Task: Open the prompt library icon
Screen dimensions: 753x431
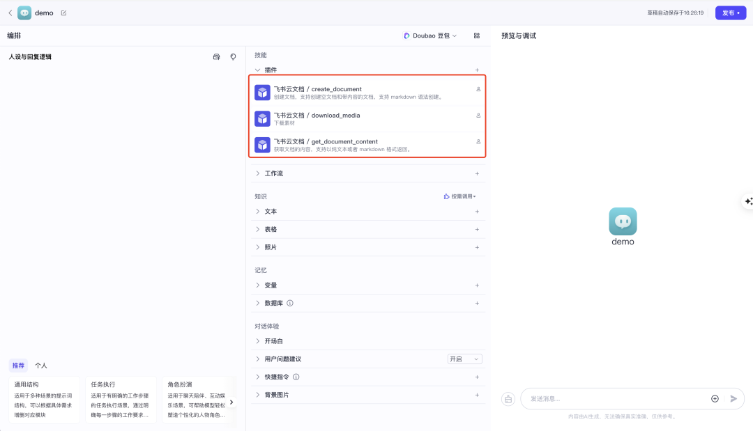Action: [217, 56]
